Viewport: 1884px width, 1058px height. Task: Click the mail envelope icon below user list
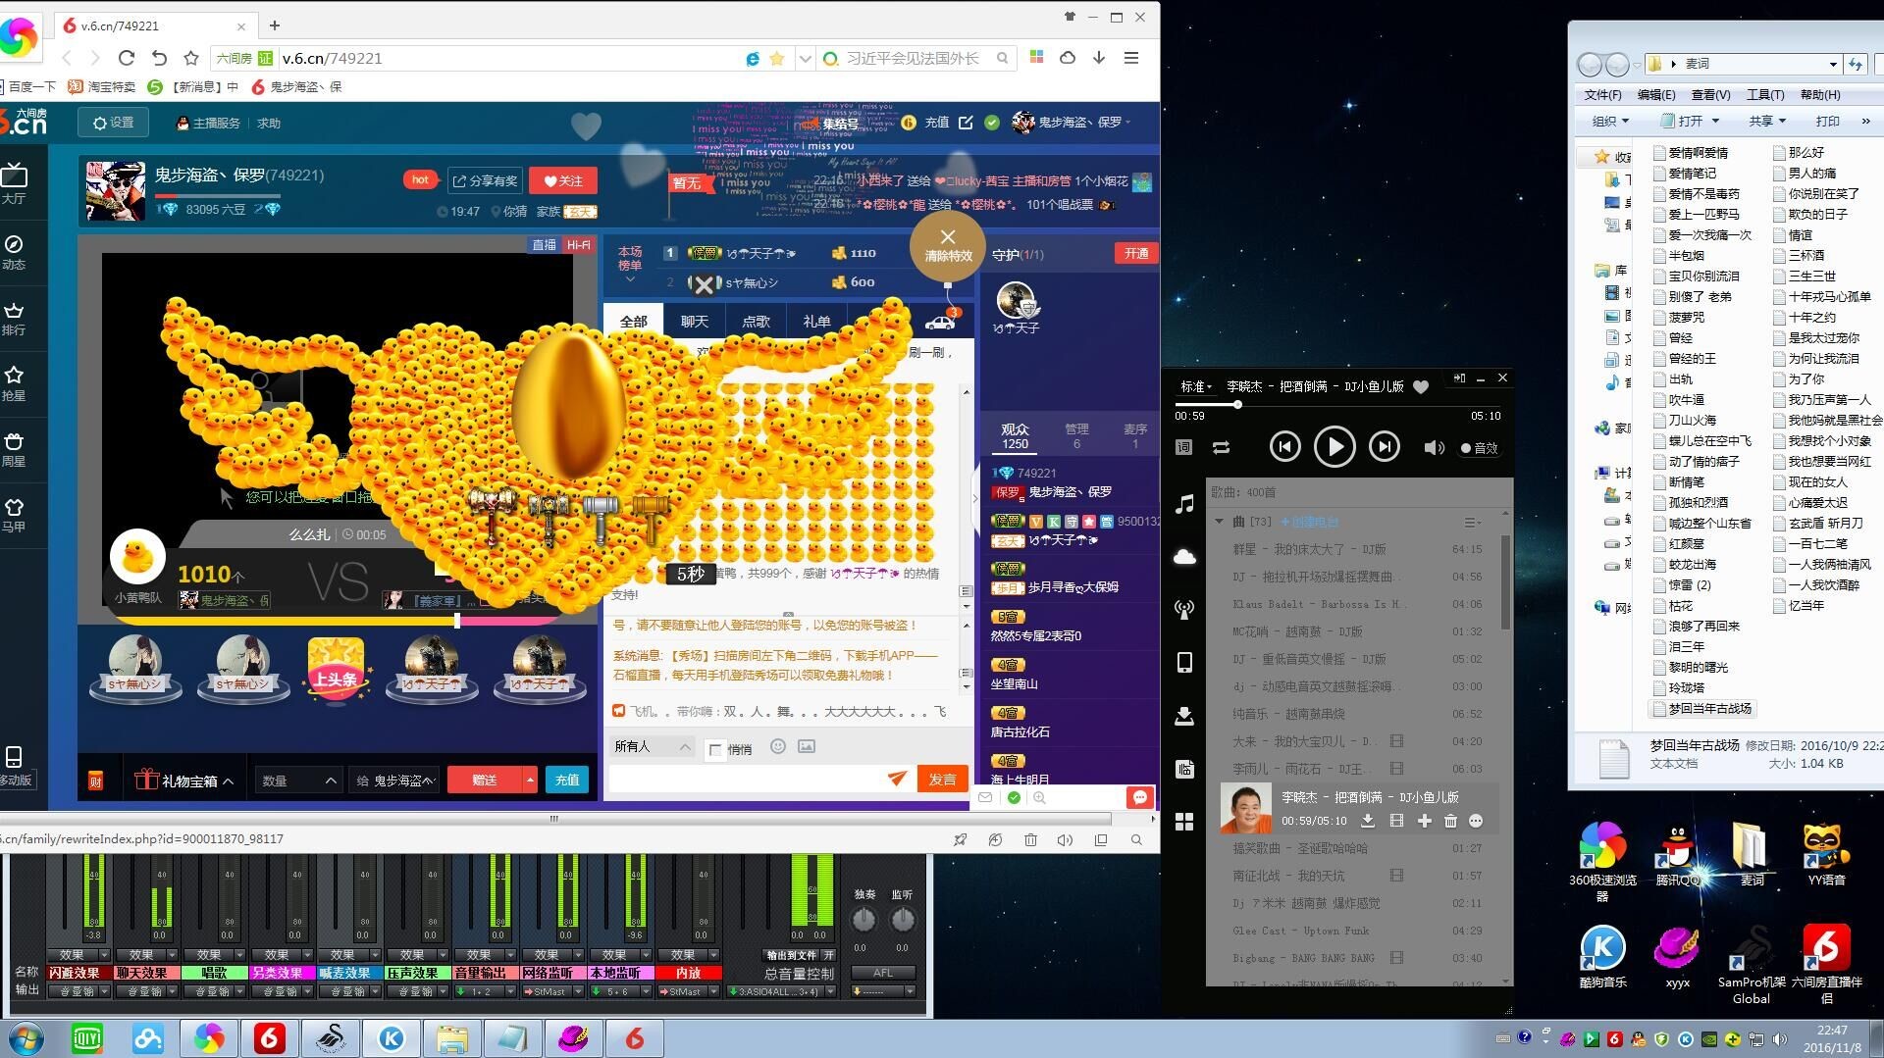986,797
